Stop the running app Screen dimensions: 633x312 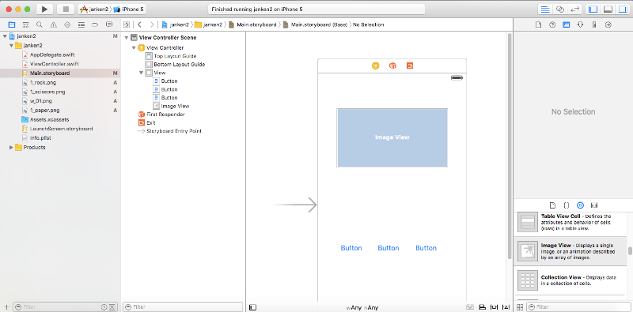66,9
